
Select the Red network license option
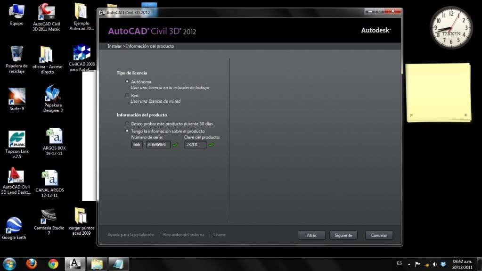pyautogui.click(x=127, y=95)
